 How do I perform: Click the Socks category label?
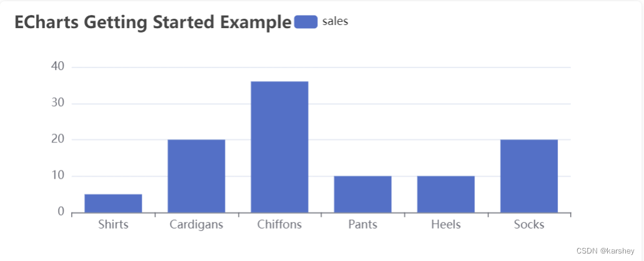pyautogui.click(x=528, y=224)
